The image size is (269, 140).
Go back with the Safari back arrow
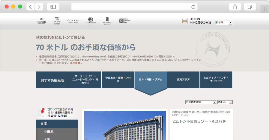(x=31, y=7)
